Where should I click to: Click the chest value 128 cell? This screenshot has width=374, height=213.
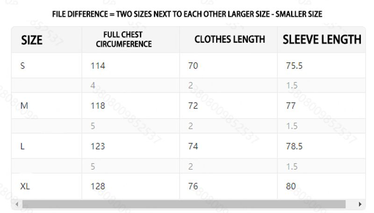click(x=98, y=186)
